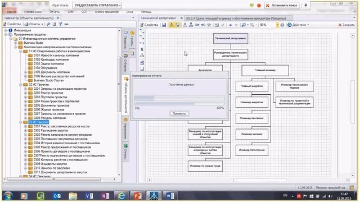360x202 pixels.
Task: Open the Анализ процессов menu
Action: point(107,12)
